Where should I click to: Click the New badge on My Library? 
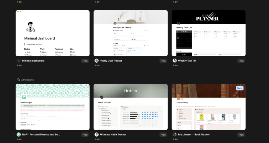pyautogui.click(x=240, y=88)
